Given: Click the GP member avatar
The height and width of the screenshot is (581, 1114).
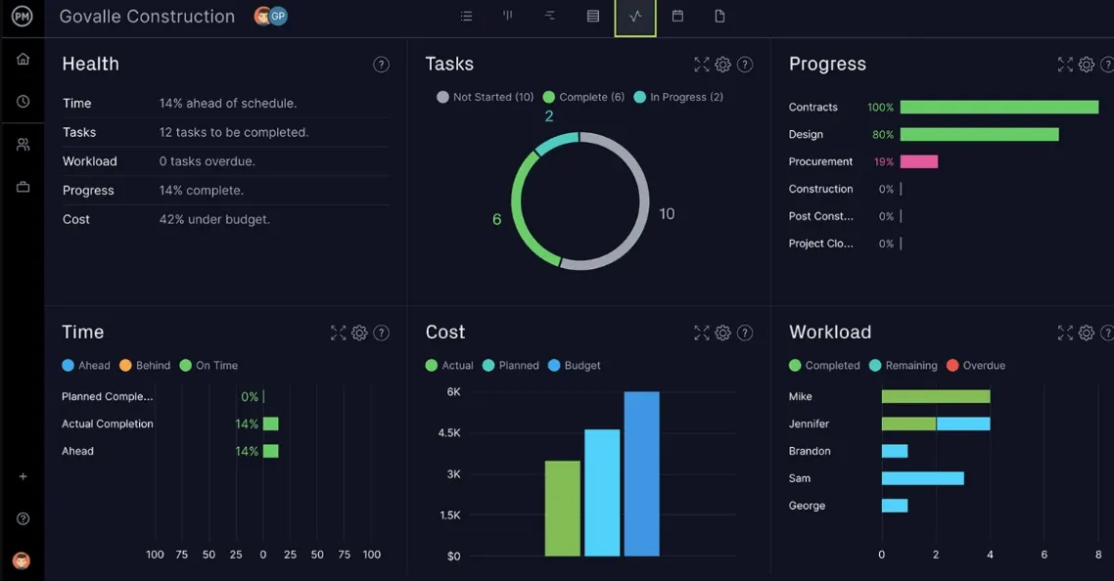Looking at the screenshot, I should tap(278, 16).
